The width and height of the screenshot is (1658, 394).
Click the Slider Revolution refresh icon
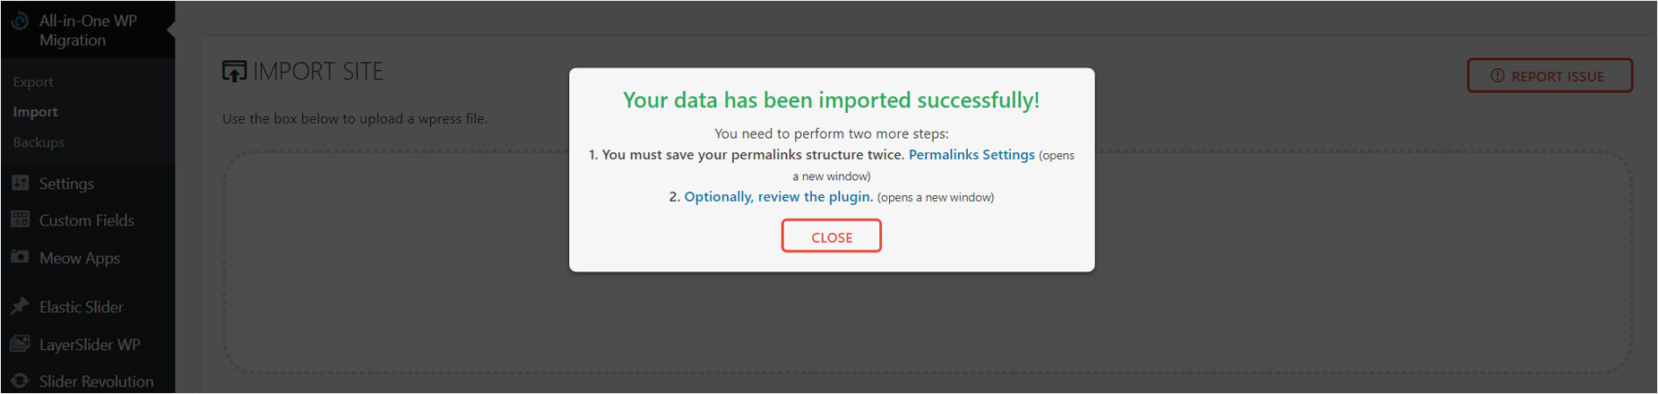tap(20, 381)
